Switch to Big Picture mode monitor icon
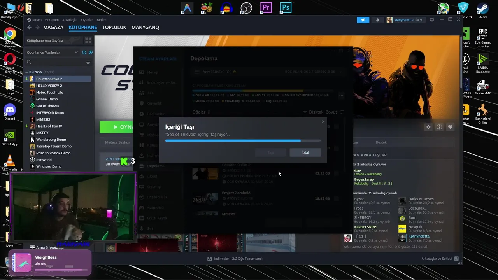This screenshot has height=280, width=498. pos(432,20)
